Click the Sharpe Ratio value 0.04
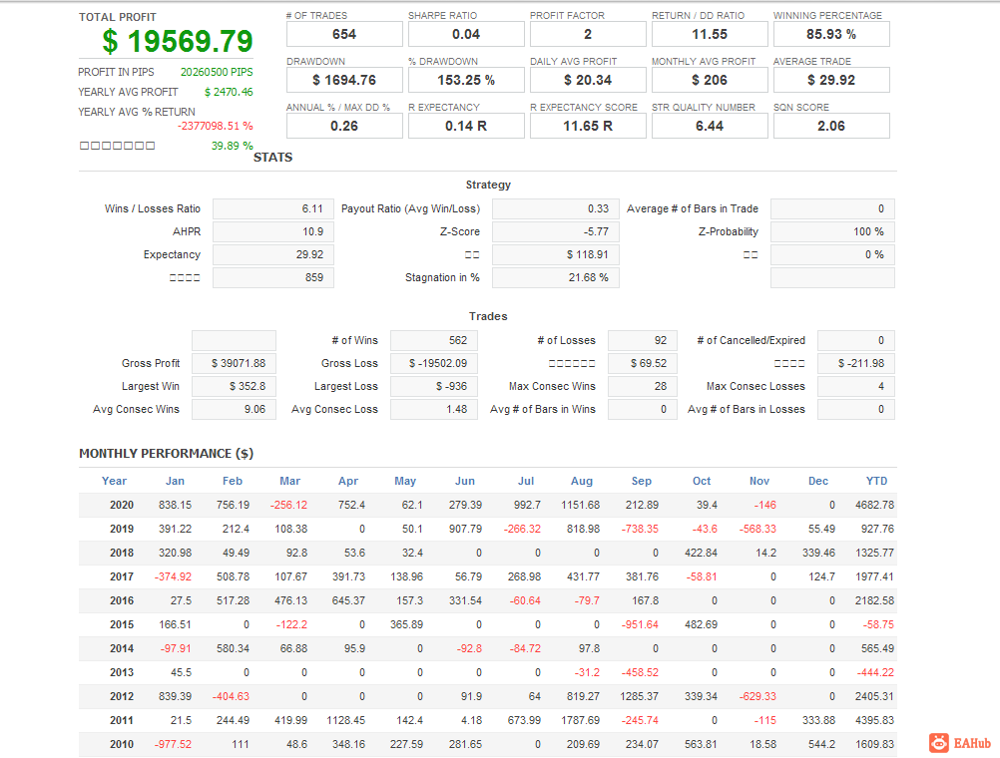This screenshot has height=758, width=1000. (x=466, y=35)
